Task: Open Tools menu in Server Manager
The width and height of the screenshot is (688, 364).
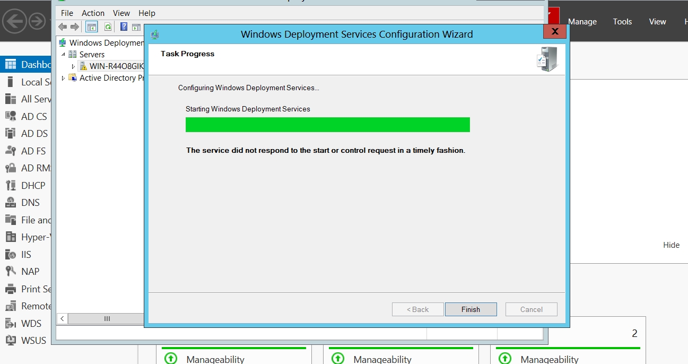Action: (x=622, y=21)
